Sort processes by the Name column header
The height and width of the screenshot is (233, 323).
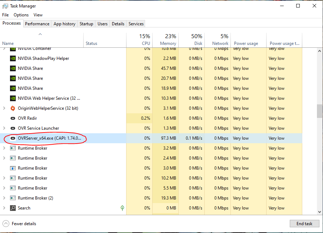point(41,40)
